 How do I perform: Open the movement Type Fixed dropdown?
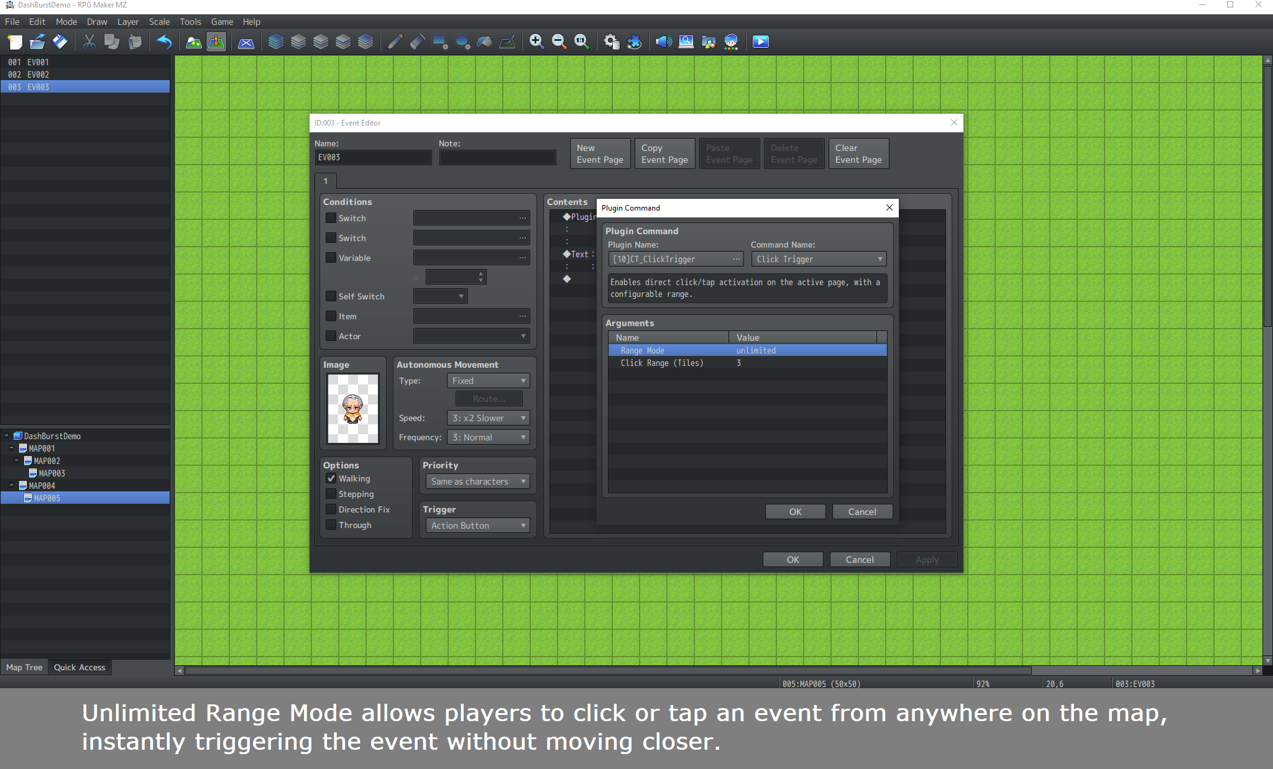point(489,381)
